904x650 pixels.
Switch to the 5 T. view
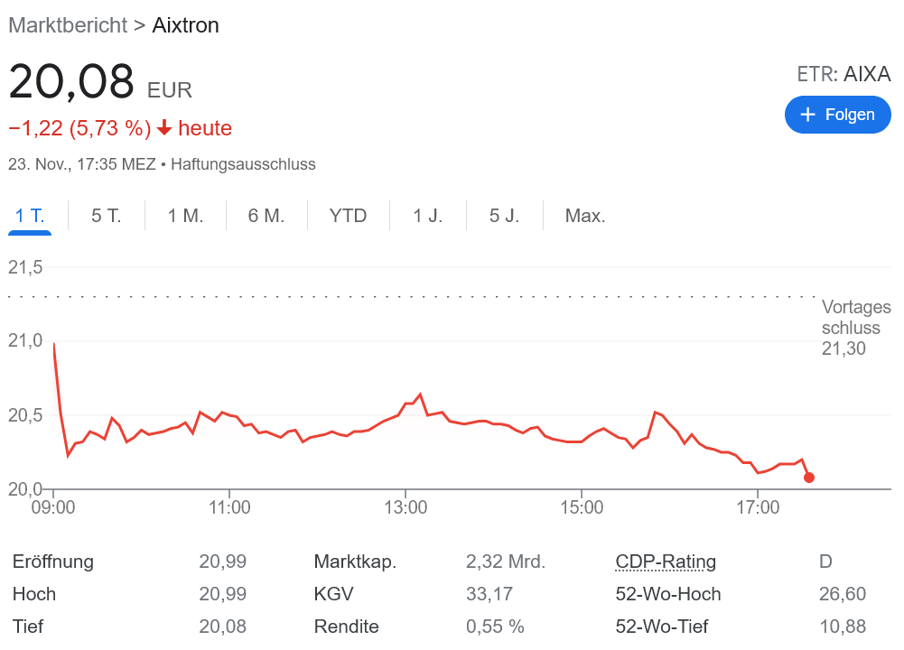pyautogui.click(x=106, y=215)
